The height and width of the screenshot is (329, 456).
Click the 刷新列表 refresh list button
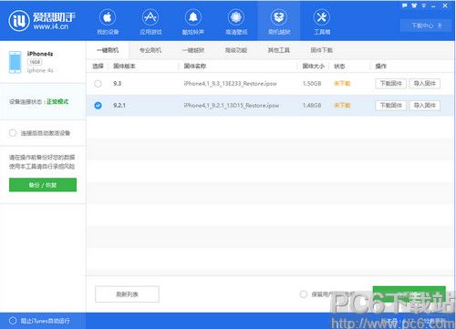[x=127, y=294]
